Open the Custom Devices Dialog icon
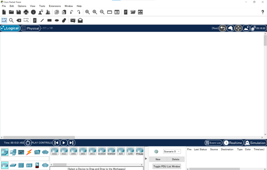Viewport: 267px width, 170px height. 117,12
